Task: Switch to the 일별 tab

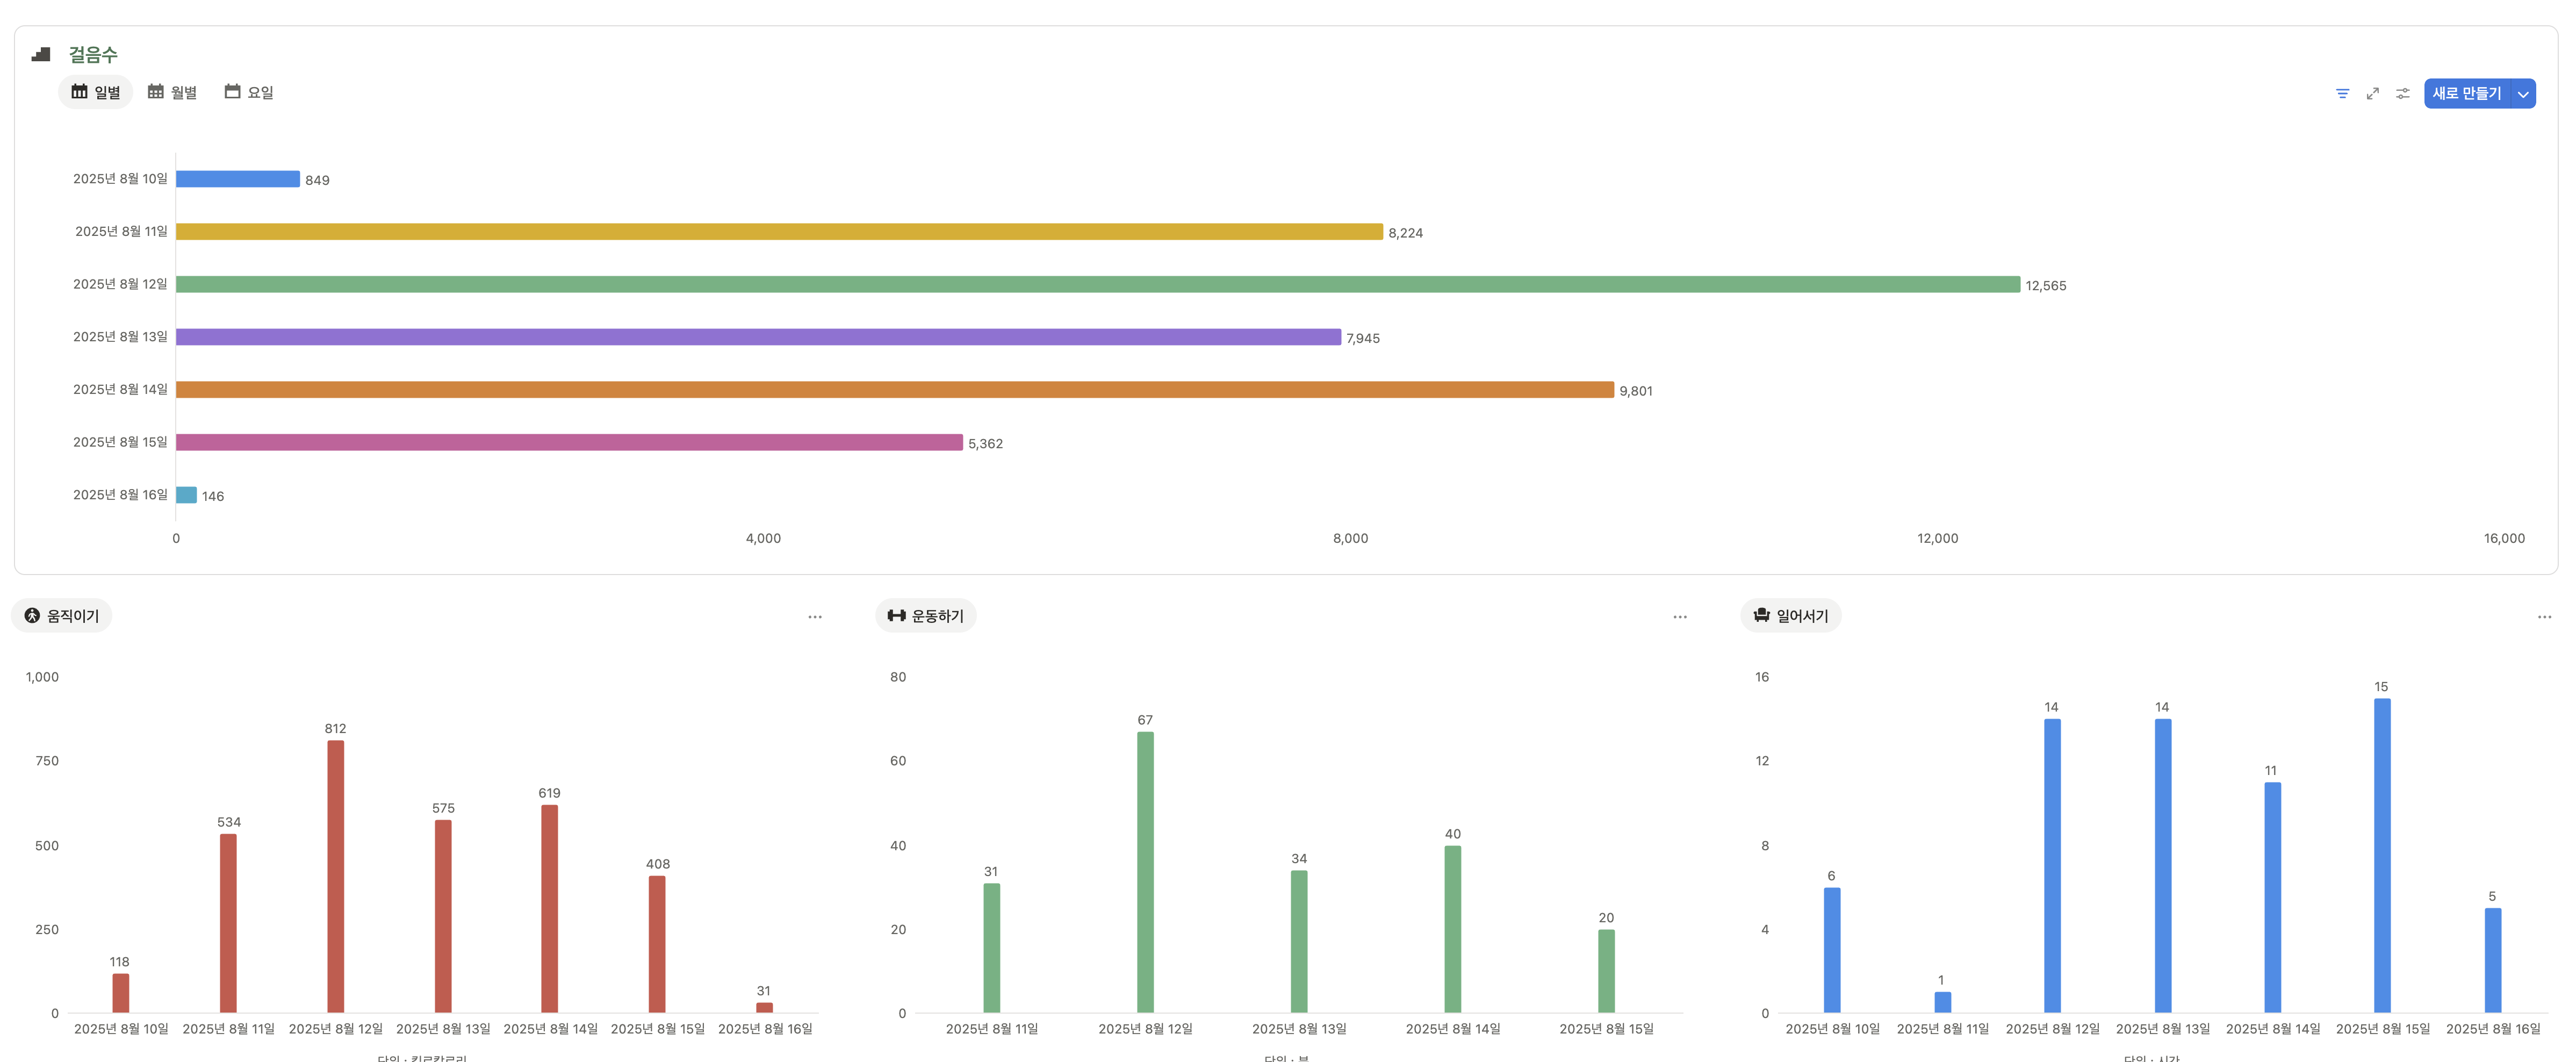Action: pos(96,92)
